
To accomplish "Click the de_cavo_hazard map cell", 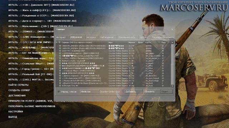I will point(152,78).
